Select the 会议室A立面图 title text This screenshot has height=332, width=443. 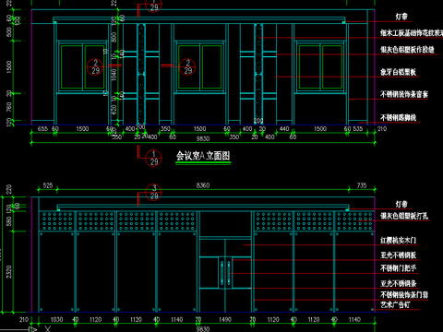203,156
